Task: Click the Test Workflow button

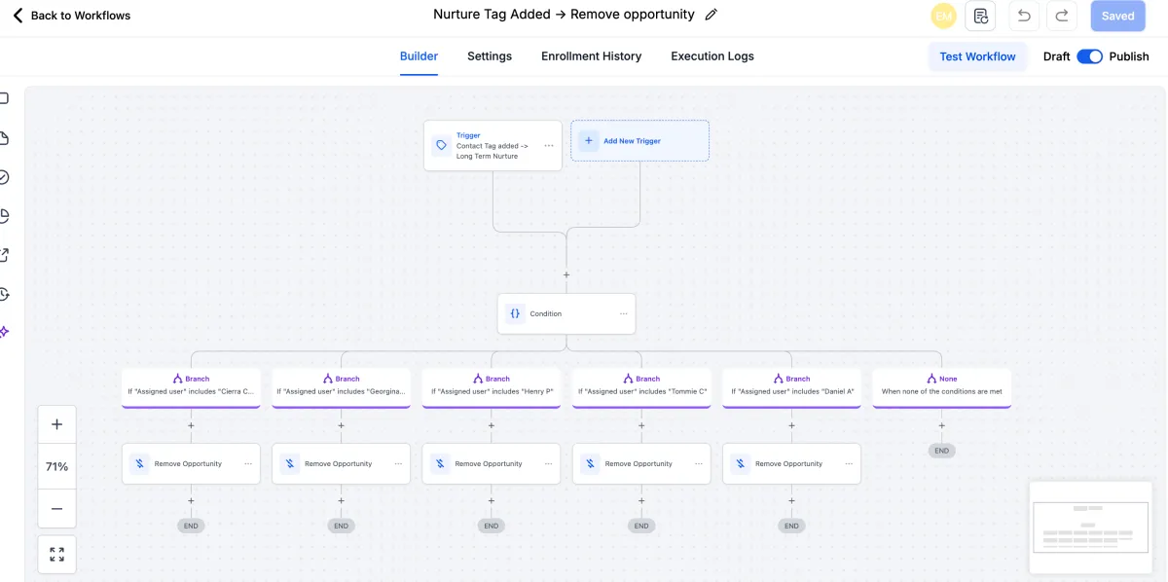Action: click(x=977, y=56)
